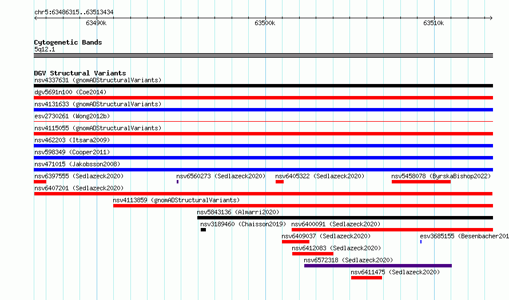Click the dgv5691n100 red variant bar
Image resolution: width=509 pixels, height=300 pixels.
(x=263, y=98)
